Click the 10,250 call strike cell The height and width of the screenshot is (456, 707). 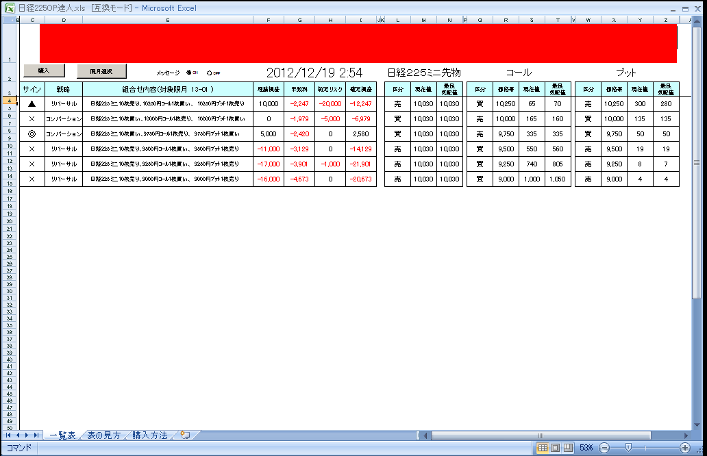(x=506, y=103)
